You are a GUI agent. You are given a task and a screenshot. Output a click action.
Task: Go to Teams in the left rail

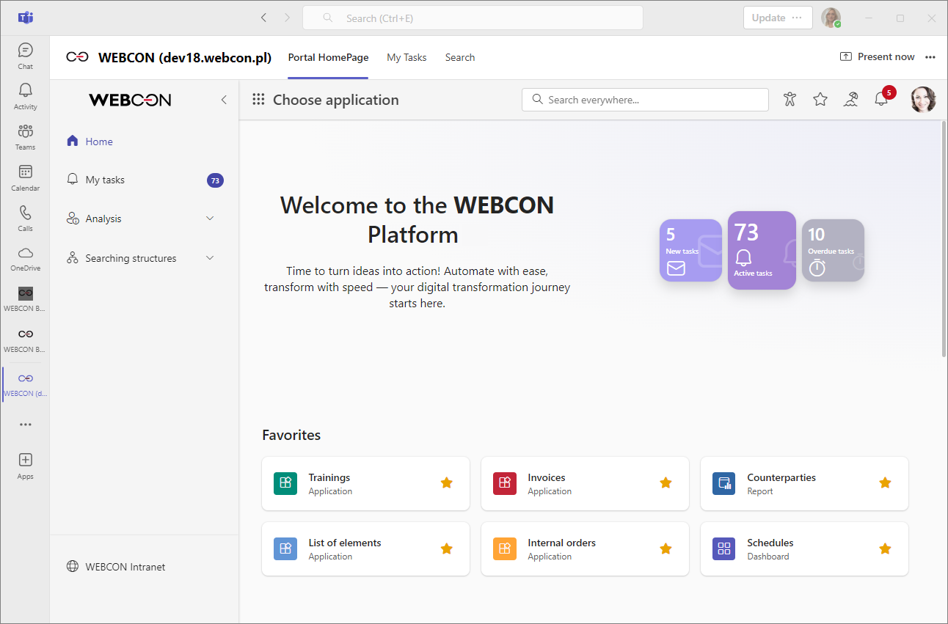click(25, 136)
